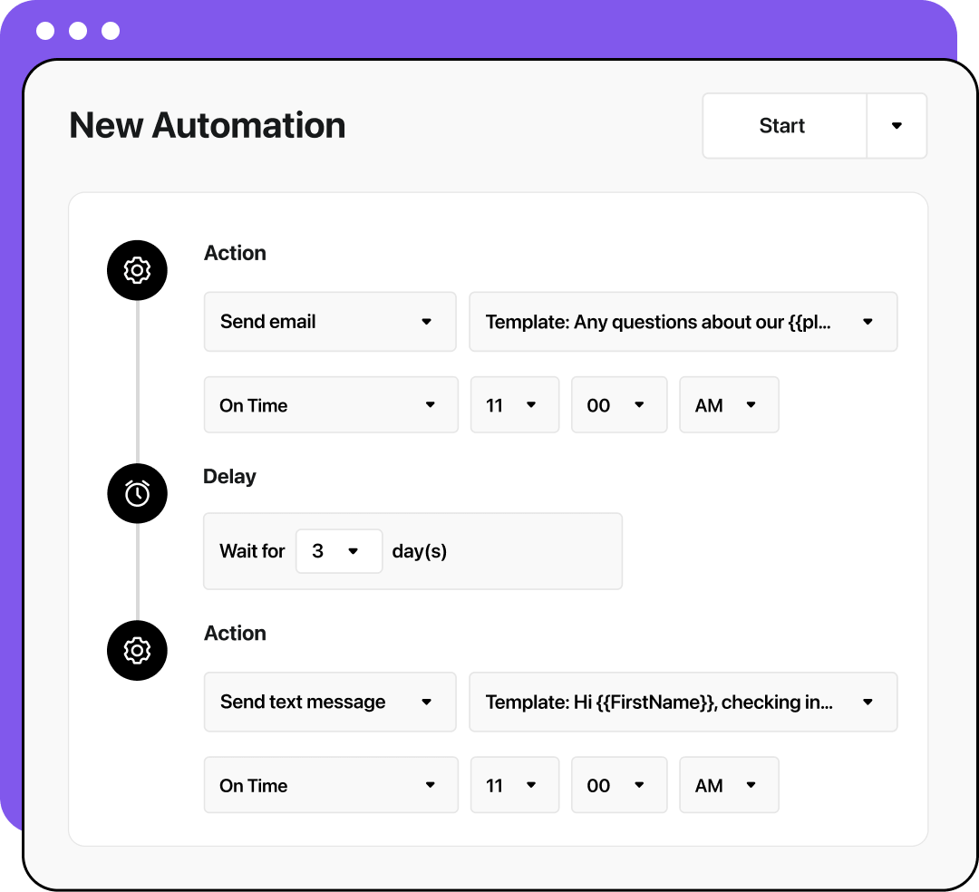979x892 pixels.
Task: Select the gear icon on the second Action step
Action: [137, 650]
